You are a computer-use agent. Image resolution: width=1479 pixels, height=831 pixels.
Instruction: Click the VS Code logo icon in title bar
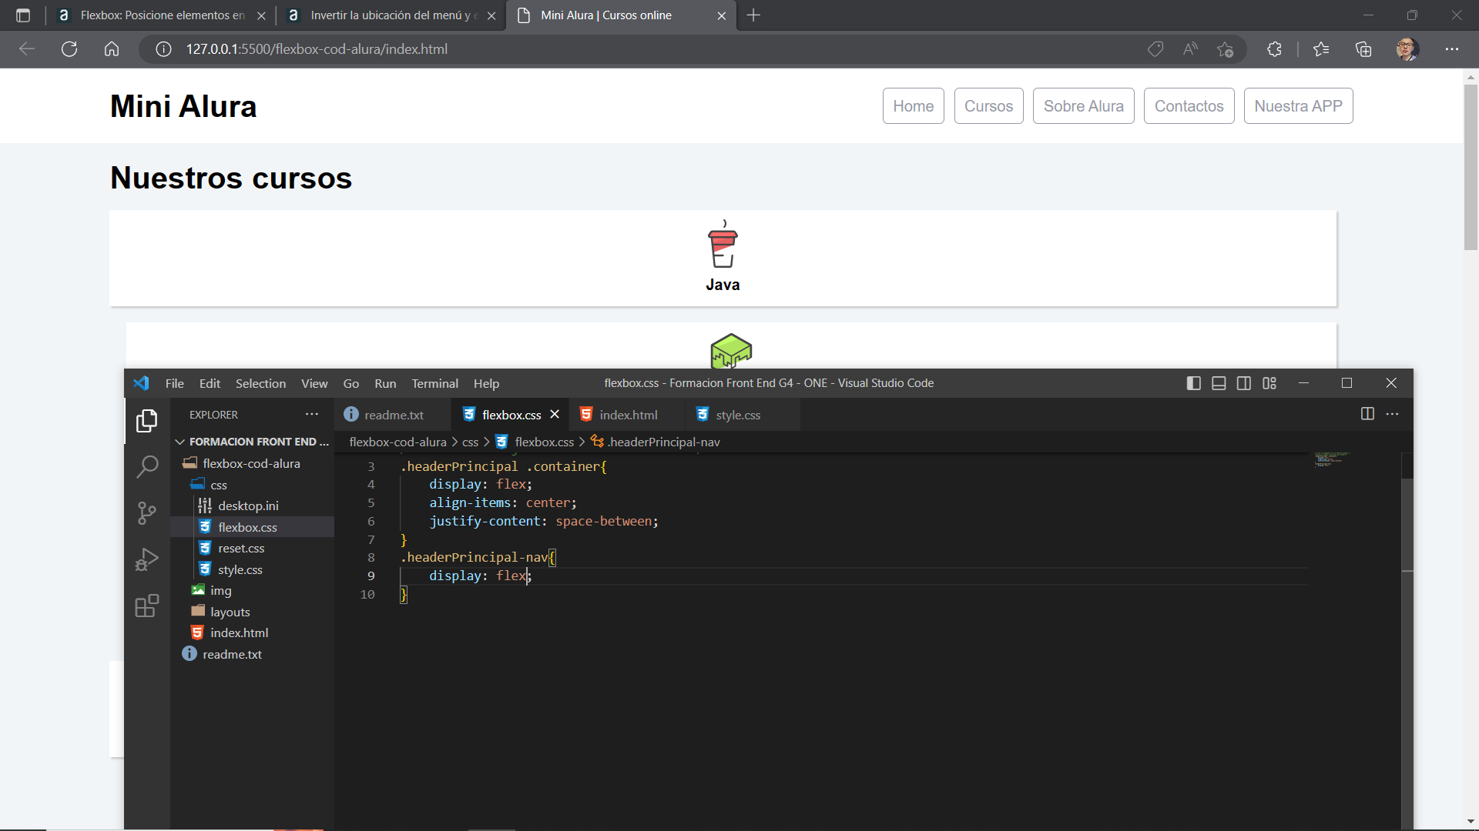click(141, 383)
